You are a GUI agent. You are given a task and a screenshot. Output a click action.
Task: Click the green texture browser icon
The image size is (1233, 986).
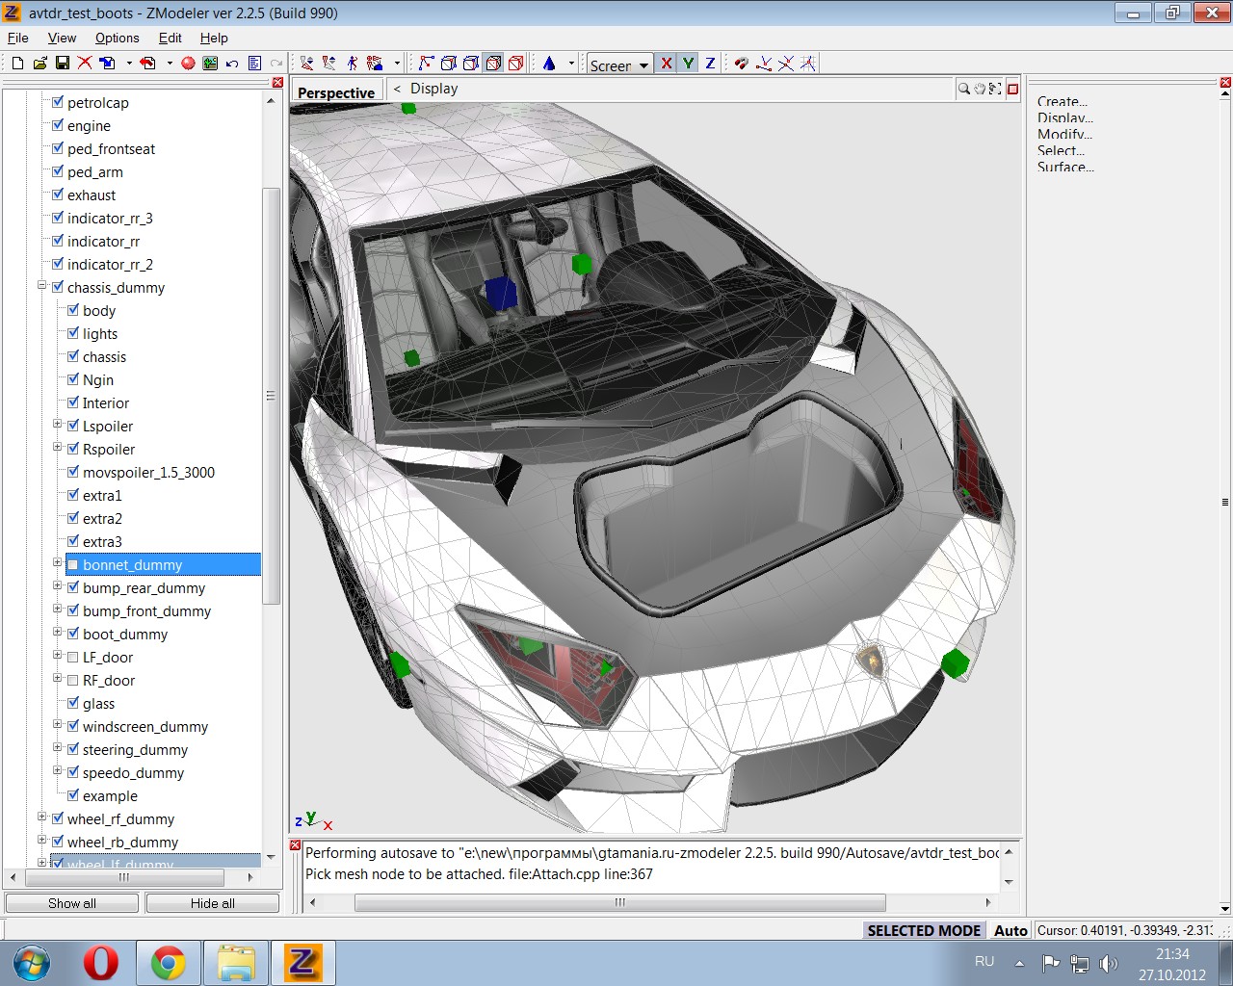click(x=210, y=63)
